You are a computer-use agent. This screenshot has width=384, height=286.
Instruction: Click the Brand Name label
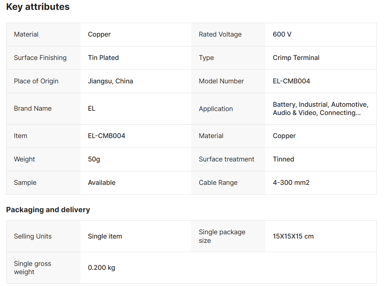[33, 109]
